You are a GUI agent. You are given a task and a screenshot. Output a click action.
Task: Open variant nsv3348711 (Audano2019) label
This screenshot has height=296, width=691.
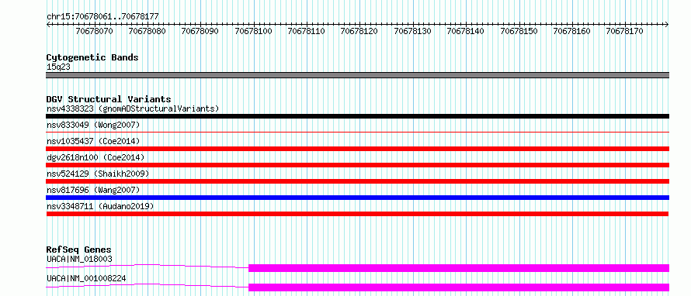point(100,206)
